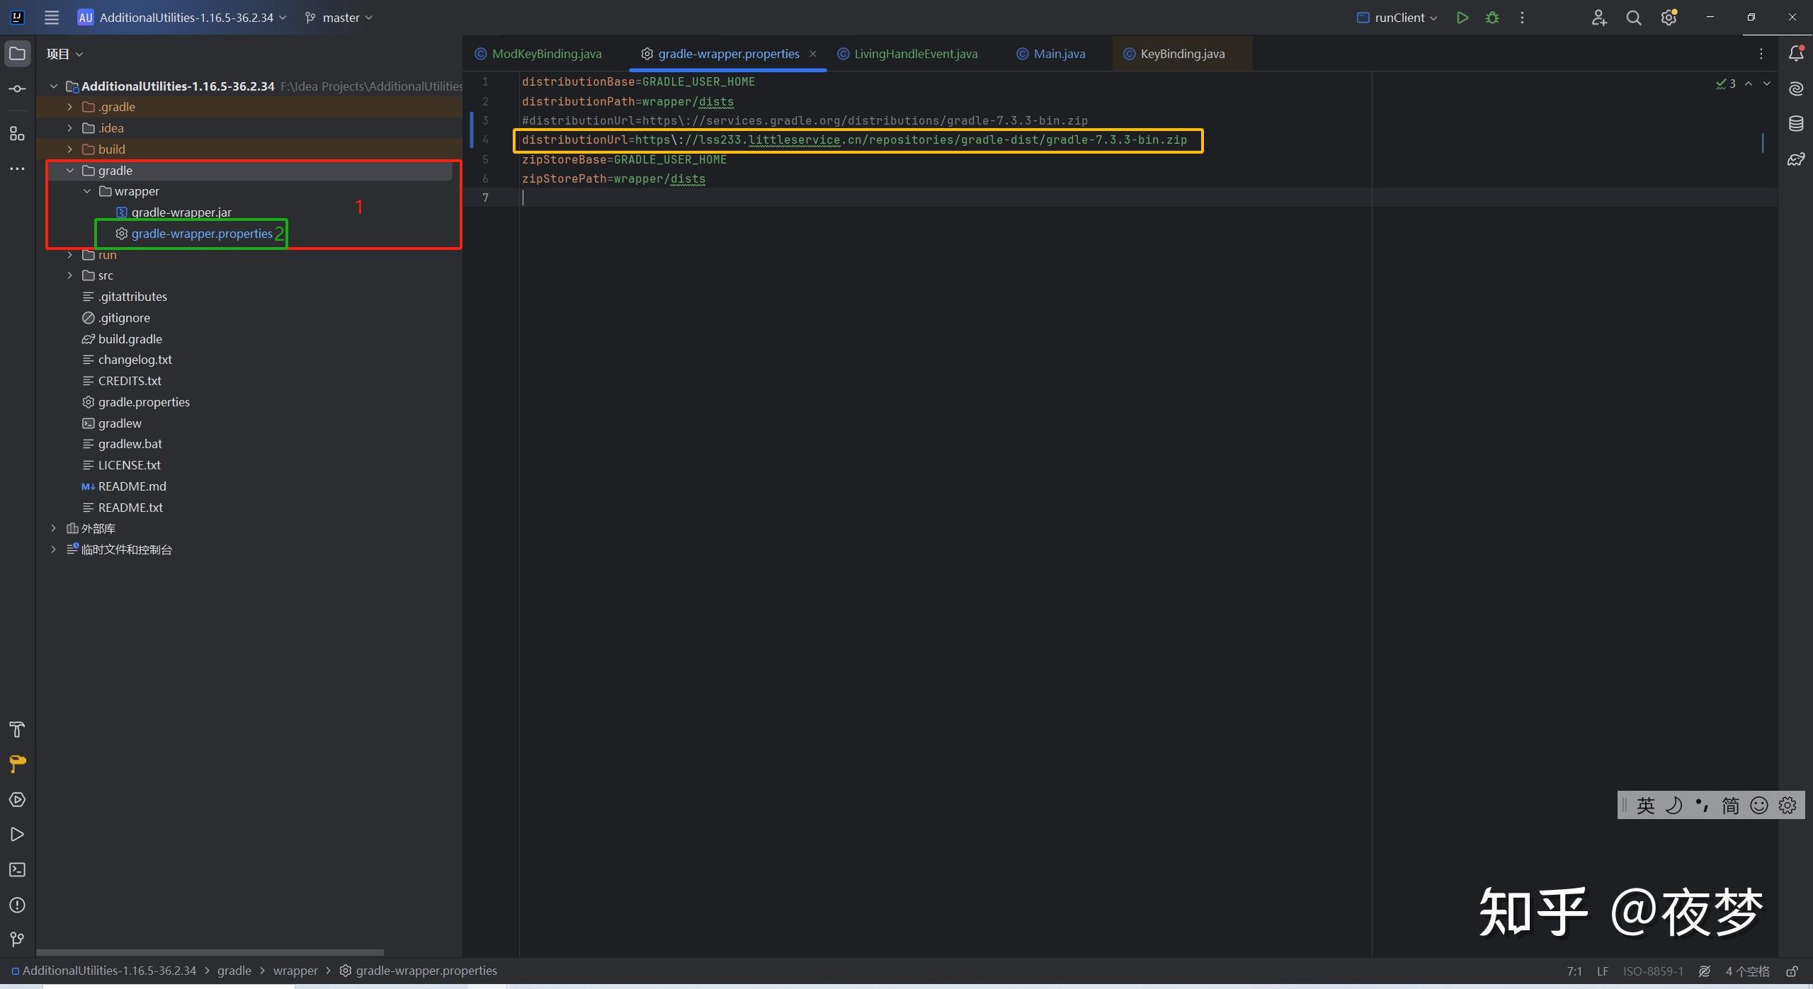The height and width of the screenshot is (989, 1813).
Task: Change ISO-8859-1 file encoding
Action: (1653, 971)
